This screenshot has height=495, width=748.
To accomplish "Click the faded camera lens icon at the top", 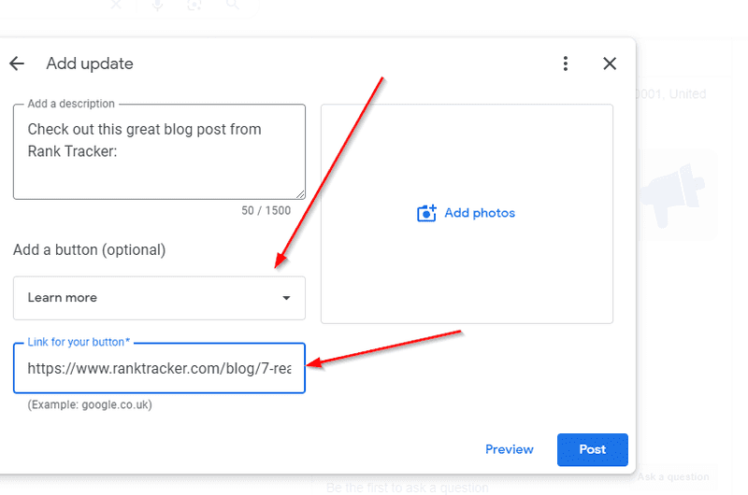I will [x=194, y=6].
